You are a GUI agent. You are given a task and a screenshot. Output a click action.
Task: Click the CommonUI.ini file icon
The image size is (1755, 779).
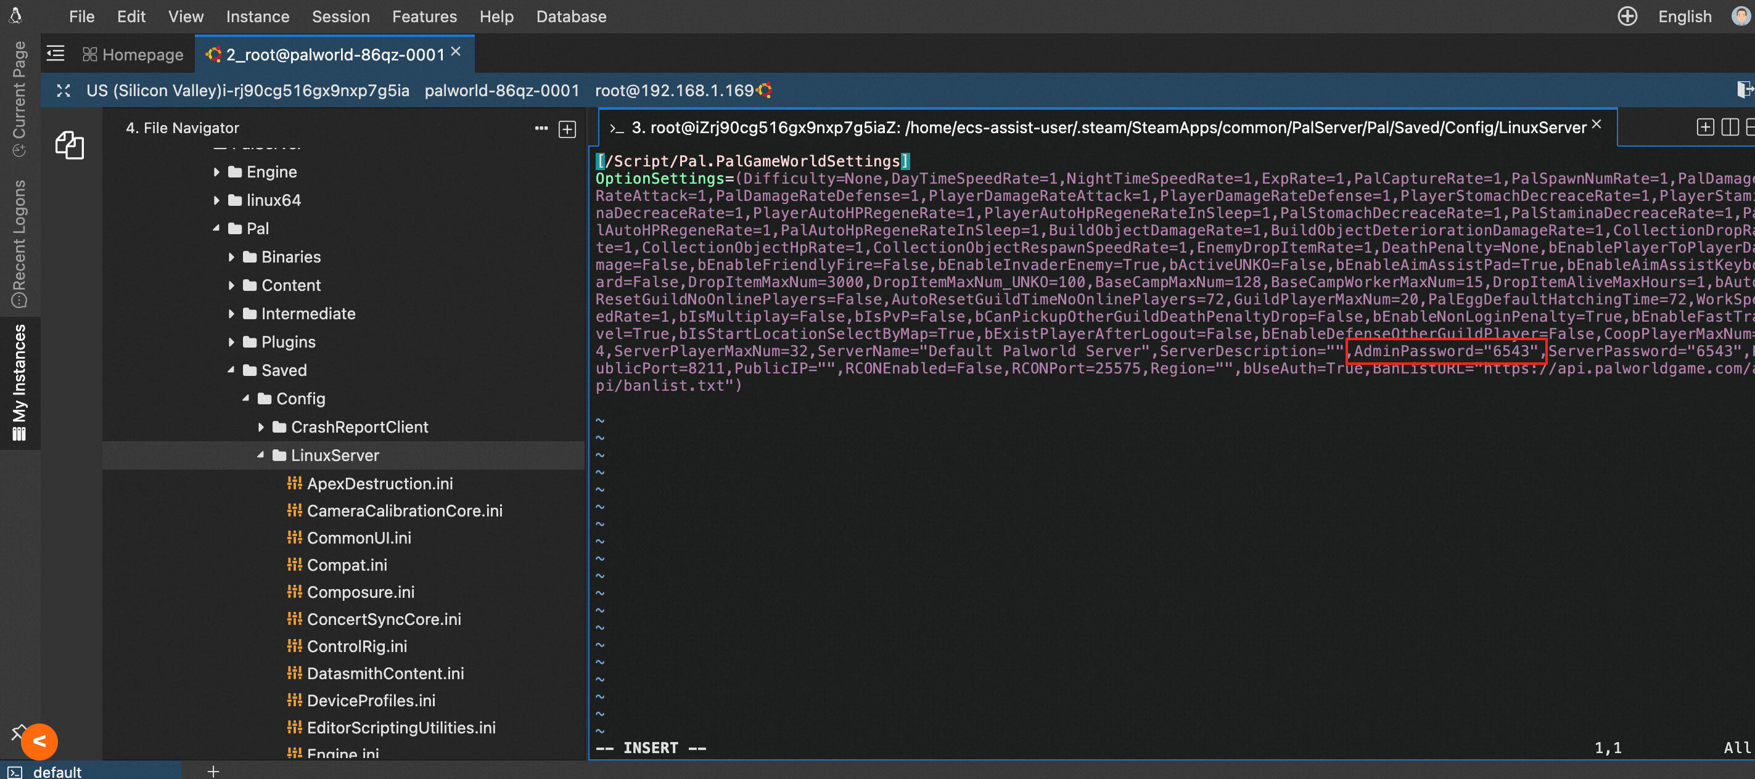[294, 537]
